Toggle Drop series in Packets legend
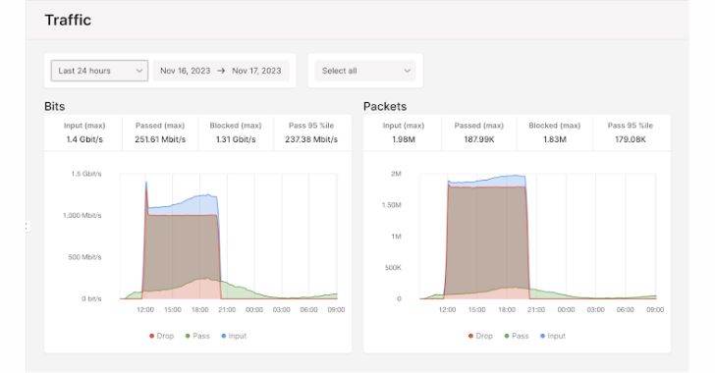715x373 pixels. pos(480,336)
